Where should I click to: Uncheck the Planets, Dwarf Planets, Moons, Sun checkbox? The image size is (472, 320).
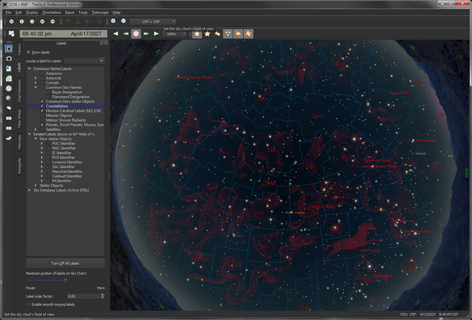[42, 125]
